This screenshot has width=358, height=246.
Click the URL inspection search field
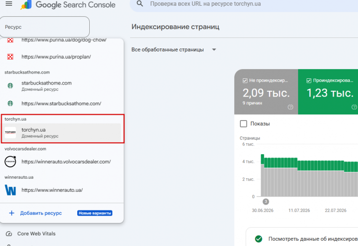[244, 5]
